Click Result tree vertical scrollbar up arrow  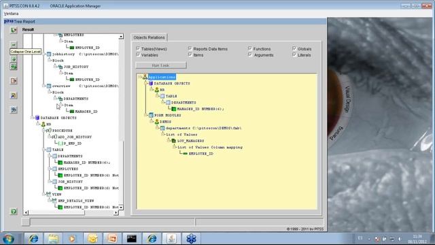coord(121,37)
